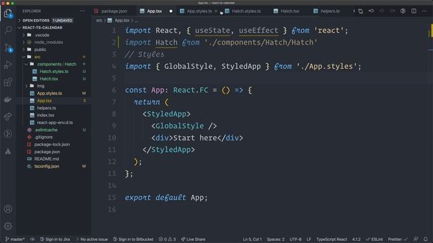Click the circular timeline icon in editor toolbar
433x243 pixels.
point(403,11)
